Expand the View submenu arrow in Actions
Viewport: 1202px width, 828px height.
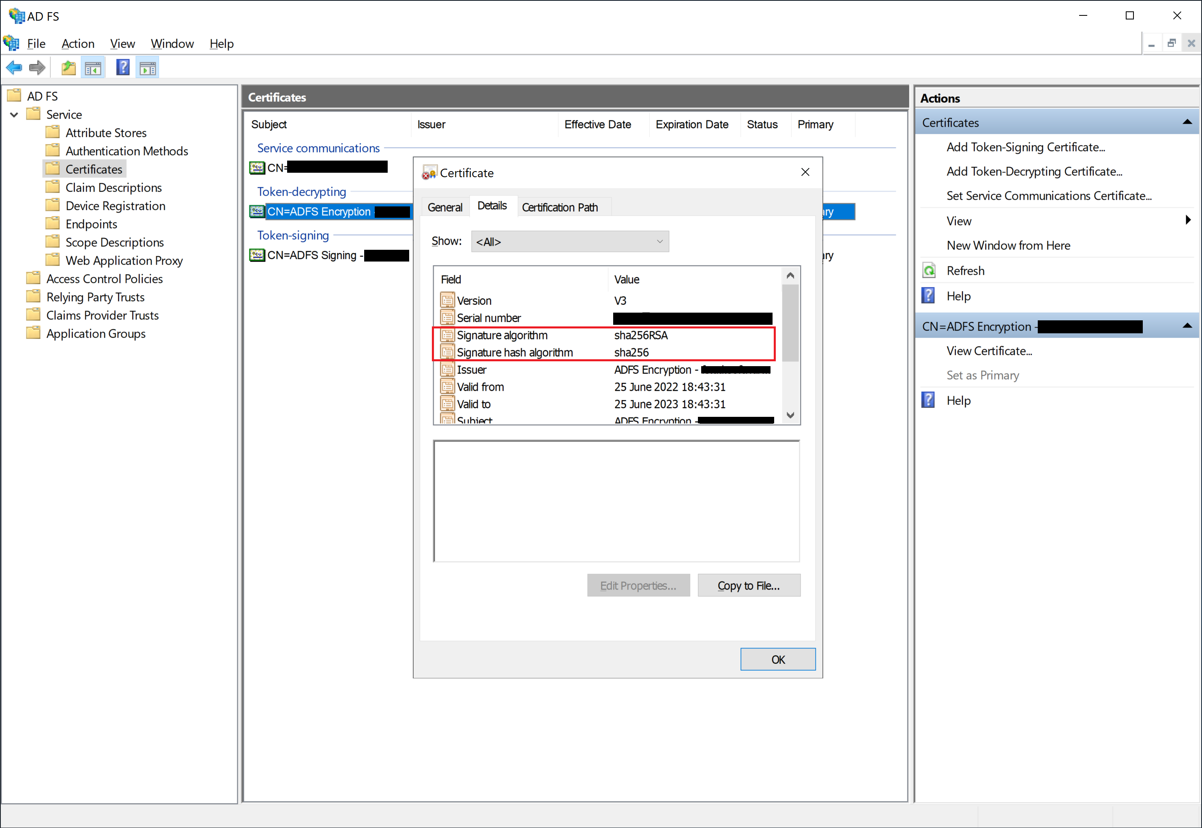click(1188, 220)
